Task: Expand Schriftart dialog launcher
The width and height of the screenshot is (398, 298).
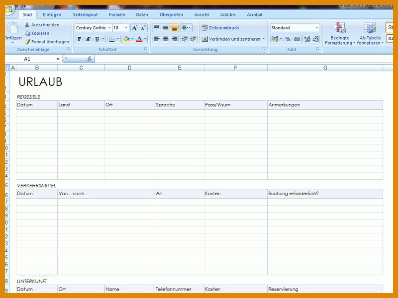Action: pos(145,49)
